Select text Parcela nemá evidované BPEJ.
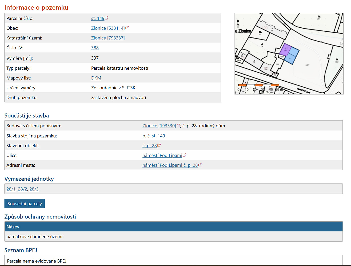Screen dimensions: 351x266 (37, 261)
